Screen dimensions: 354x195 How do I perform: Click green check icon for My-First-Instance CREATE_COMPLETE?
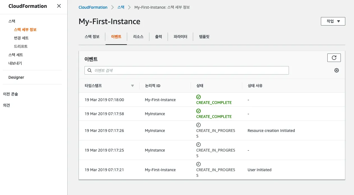click(198, 97)
